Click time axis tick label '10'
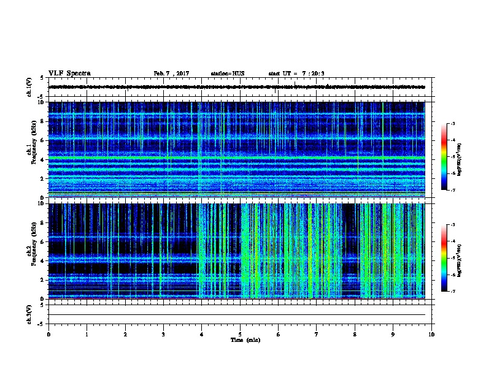The image size is (486, 375). pyautogui.click(x=431, y=334)
